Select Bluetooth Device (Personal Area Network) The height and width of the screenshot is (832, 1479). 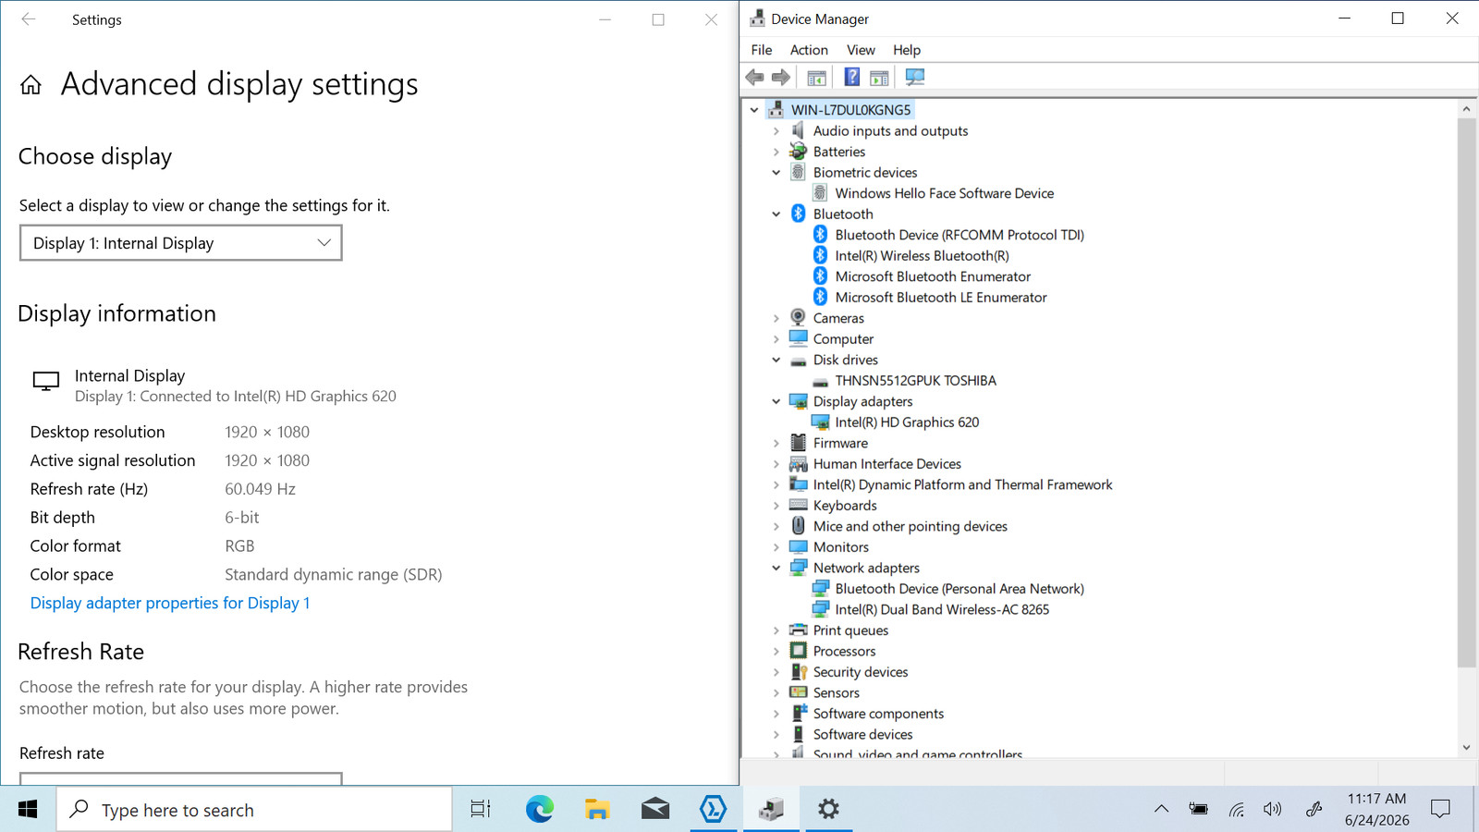pyautogui.click(x=960, y=589)
